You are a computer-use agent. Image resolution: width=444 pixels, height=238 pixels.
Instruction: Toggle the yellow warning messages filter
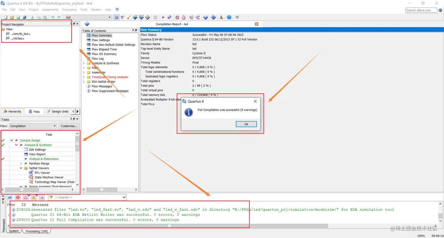coord(33,198)
